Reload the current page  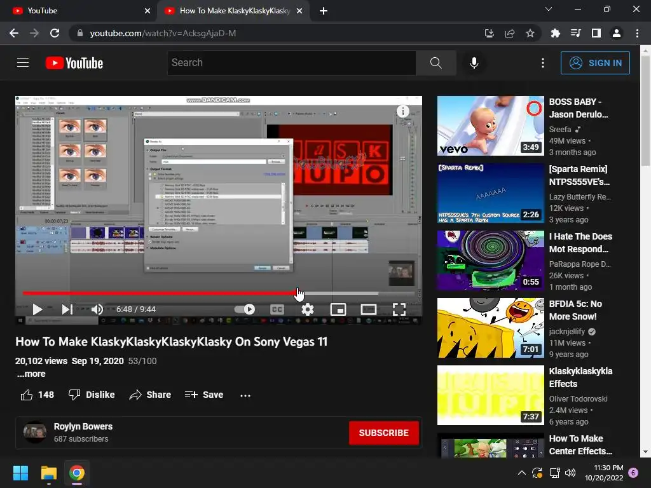click(55, 33)
